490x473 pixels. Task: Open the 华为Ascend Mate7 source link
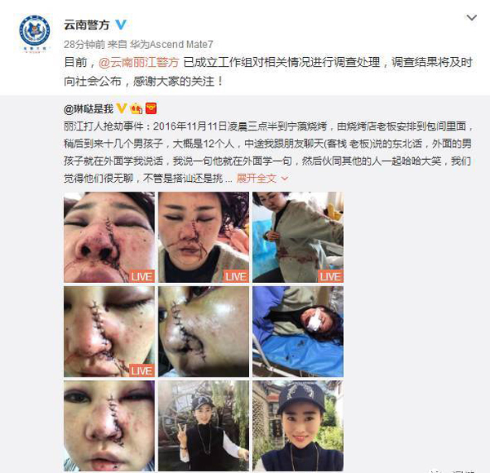(171, 45)
